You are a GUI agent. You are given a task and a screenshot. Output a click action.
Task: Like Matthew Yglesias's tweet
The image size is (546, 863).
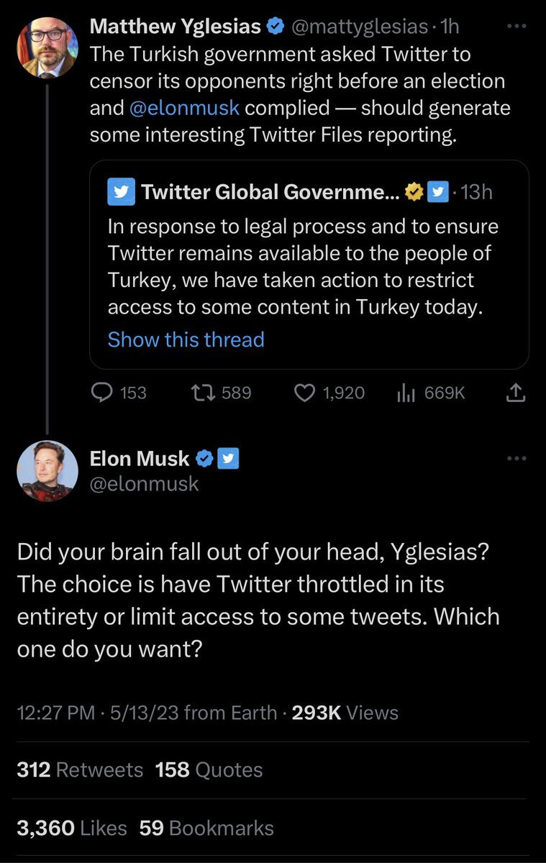pos(306,393)
